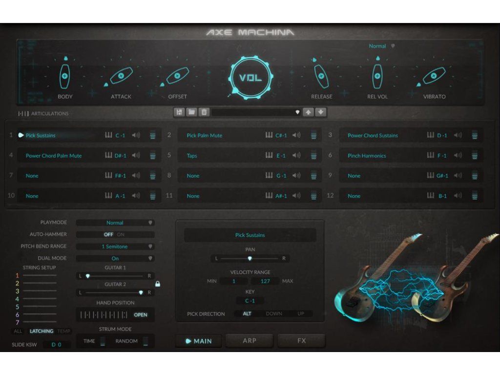Click the velocity range MAX field 127

click(265, 281)
